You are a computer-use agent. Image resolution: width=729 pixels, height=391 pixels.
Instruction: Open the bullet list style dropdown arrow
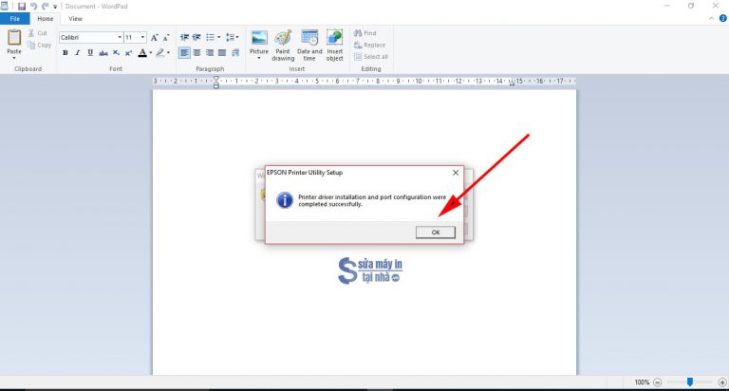coord(218,37)
